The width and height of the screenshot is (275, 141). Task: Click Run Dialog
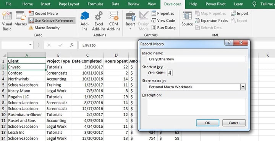pyautogui.click(x=163, y=28)
